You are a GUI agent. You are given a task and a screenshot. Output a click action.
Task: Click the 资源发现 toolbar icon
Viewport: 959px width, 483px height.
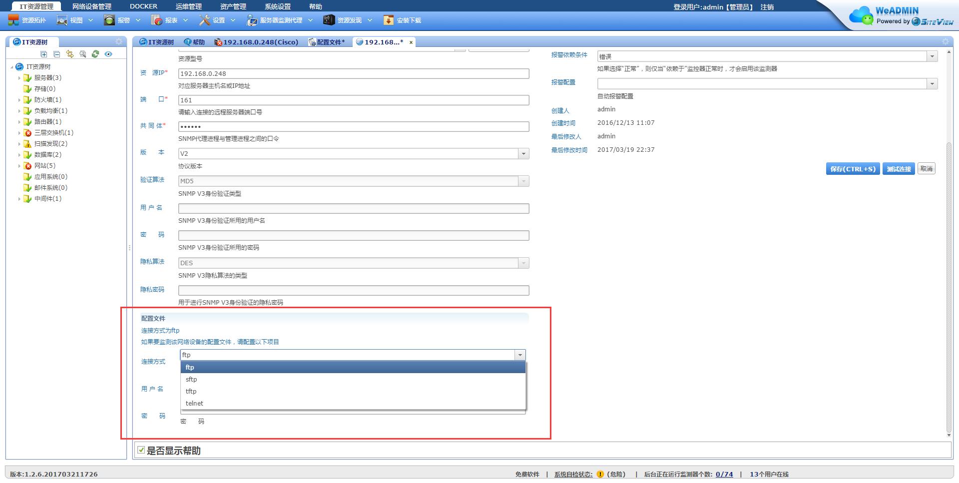[329, 20]
